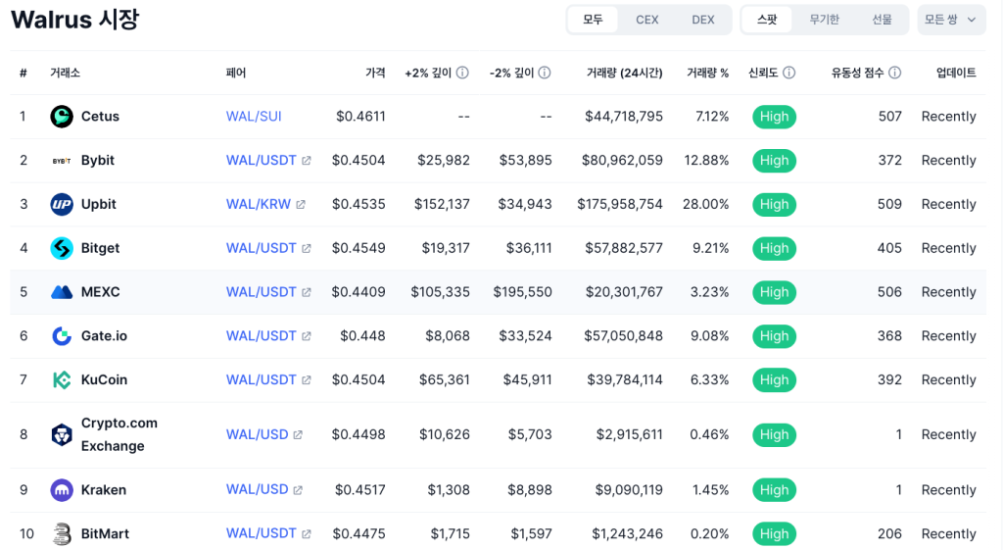Click external link icon on BitMart row

[x=307, y=534]
